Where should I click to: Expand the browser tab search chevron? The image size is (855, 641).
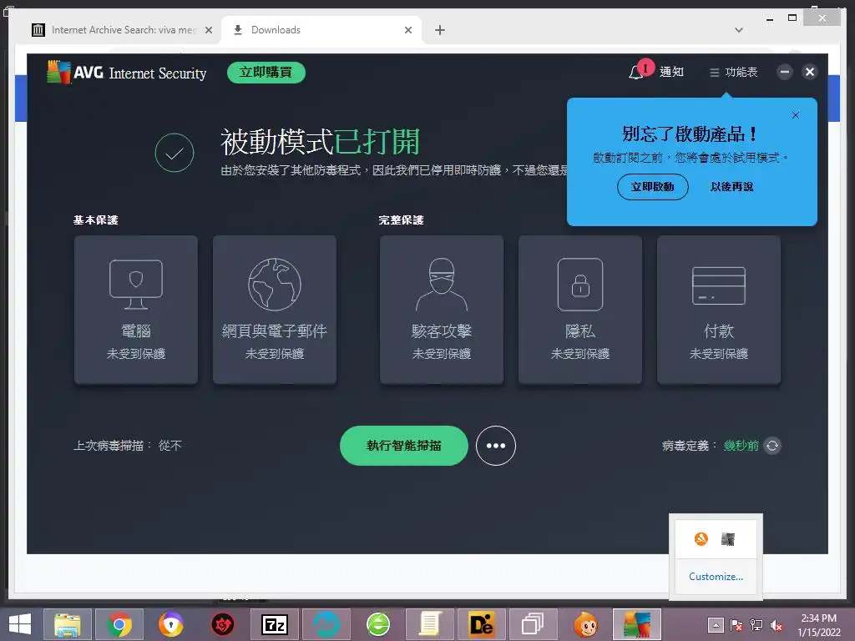[739, 30]
